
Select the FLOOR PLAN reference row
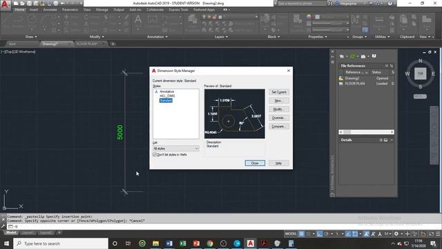tap(366, 84)
